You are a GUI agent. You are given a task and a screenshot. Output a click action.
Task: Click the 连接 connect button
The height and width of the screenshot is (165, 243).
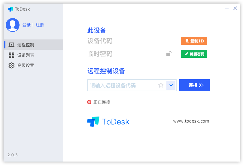(194, 85)
